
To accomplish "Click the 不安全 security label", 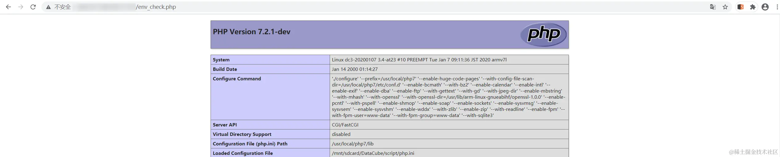I will pyautogui.click(x=63, y=7).
